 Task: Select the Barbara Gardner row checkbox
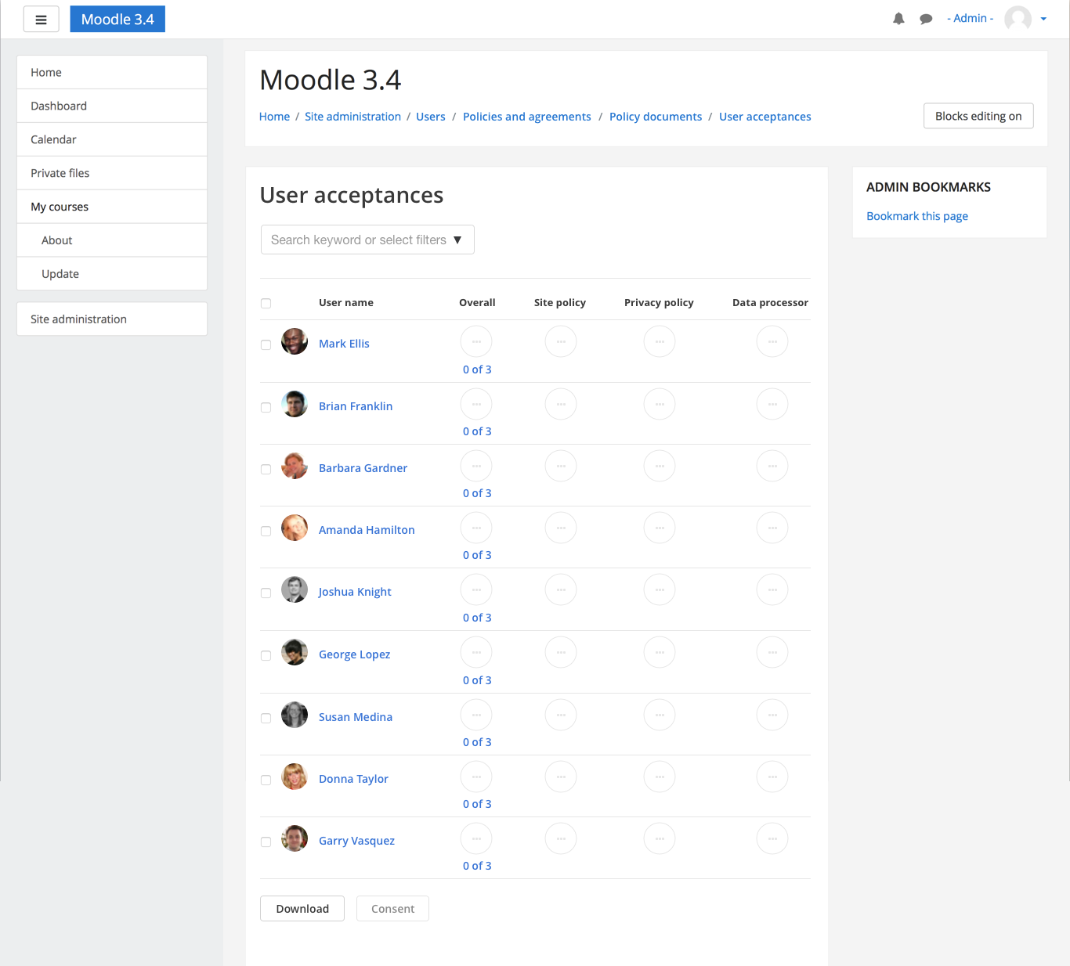pos(266,469)
